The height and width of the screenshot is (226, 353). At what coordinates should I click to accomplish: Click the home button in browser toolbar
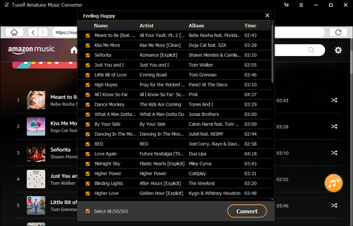15,33
